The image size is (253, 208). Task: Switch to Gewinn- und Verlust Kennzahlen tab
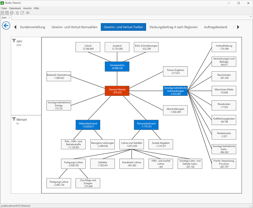coord(74,27)
